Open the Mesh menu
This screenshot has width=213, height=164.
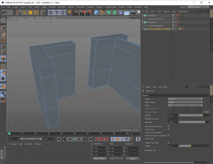pos(37,7)
